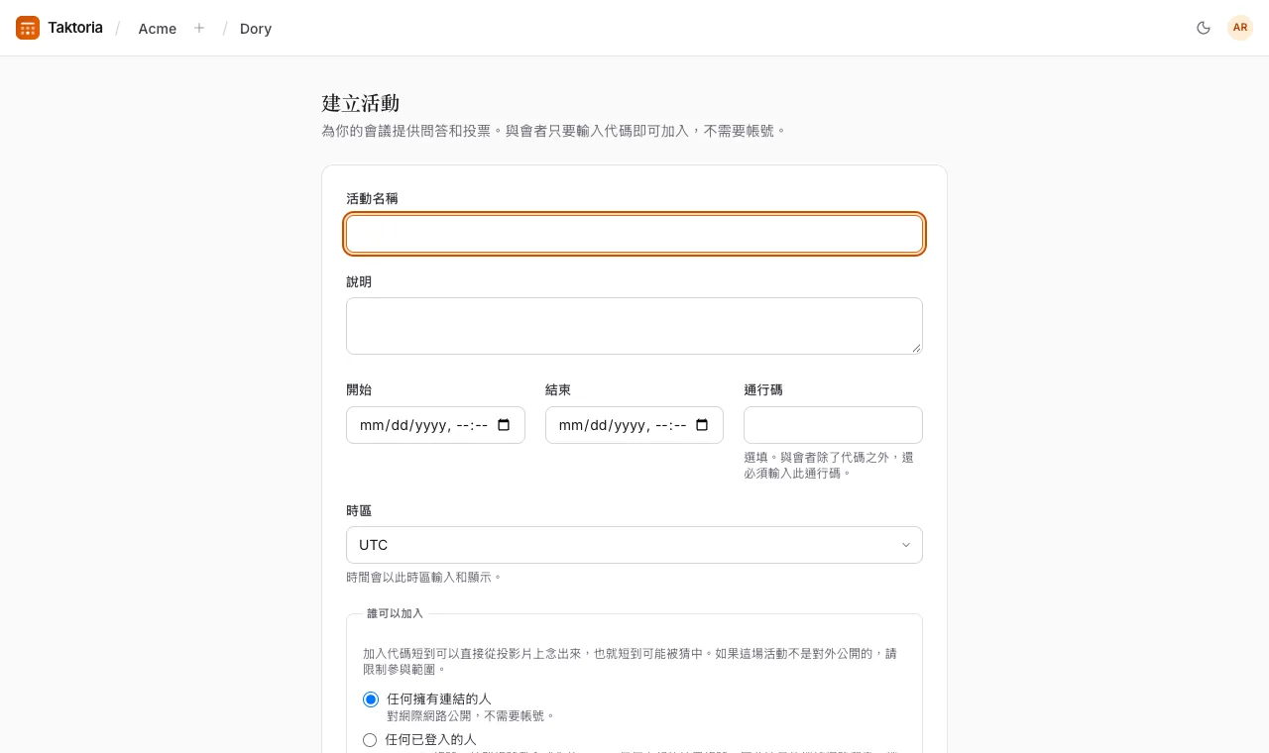Focus the 通行碼 input field

click(833, 425)
